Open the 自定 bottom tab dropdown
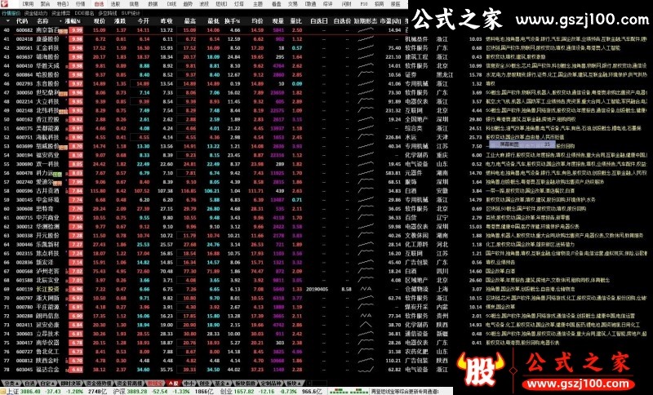The height and width of the screenshot is (395, 653). point(46,383)
